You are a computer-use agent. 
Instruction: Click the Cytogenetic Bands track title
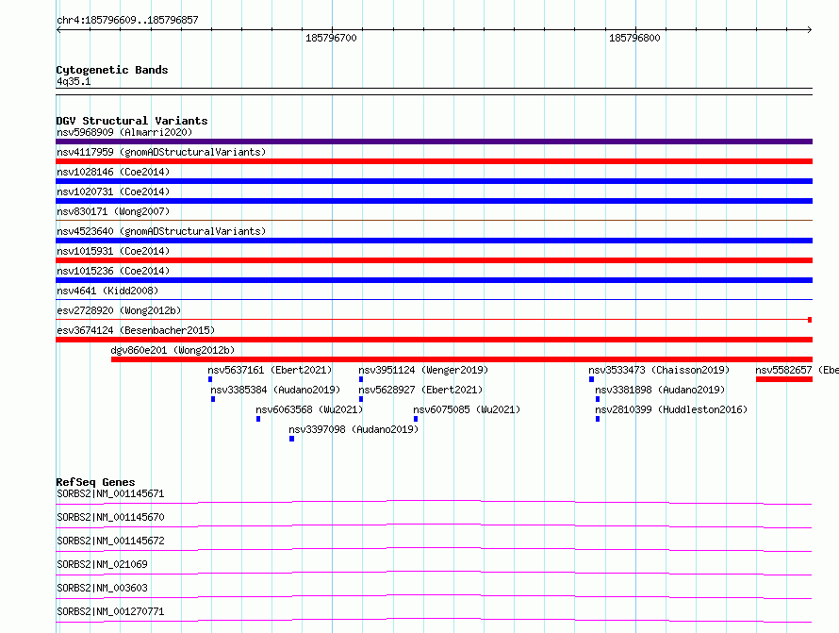[112, 70]
